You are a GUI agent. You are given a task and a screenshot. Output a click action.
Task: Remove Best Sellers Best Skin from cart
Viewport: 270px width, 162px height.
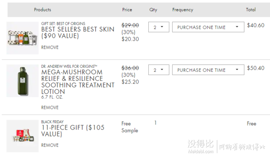[x=50, y=47]
